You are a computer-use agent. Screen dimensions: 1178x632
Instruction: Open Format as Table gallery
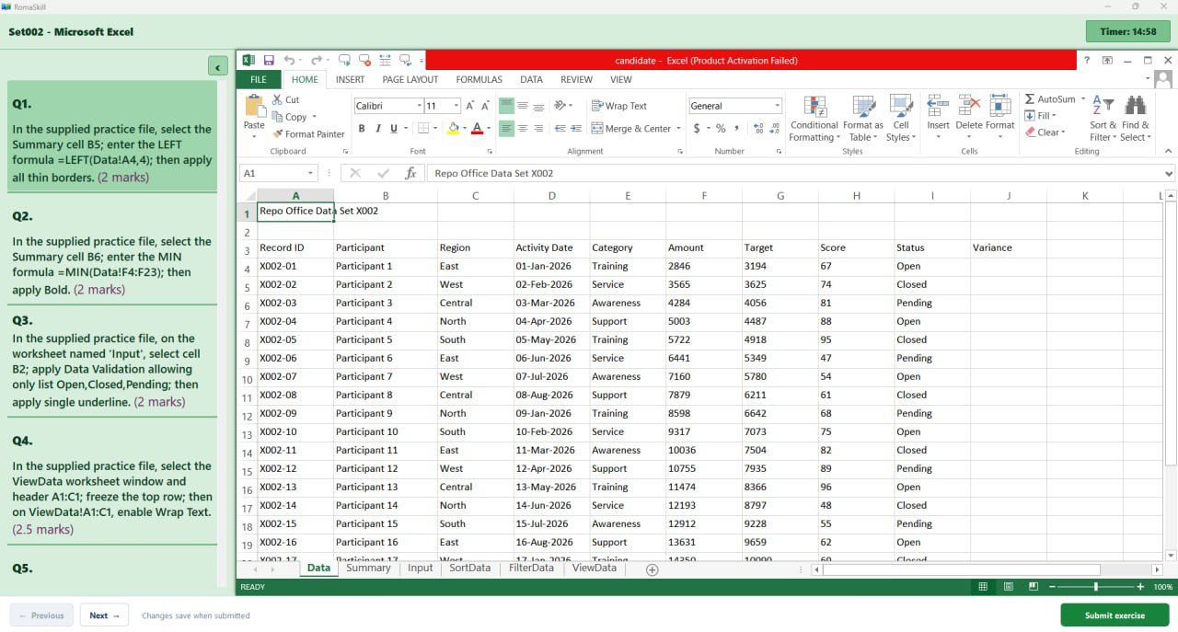(x=863, y=119)
